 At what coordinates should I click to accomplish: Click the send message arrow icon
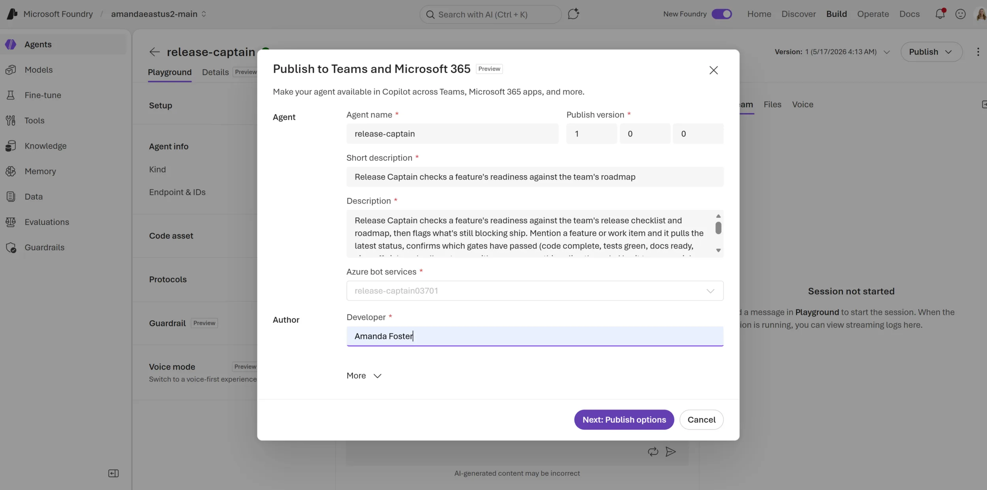point(670,451)
